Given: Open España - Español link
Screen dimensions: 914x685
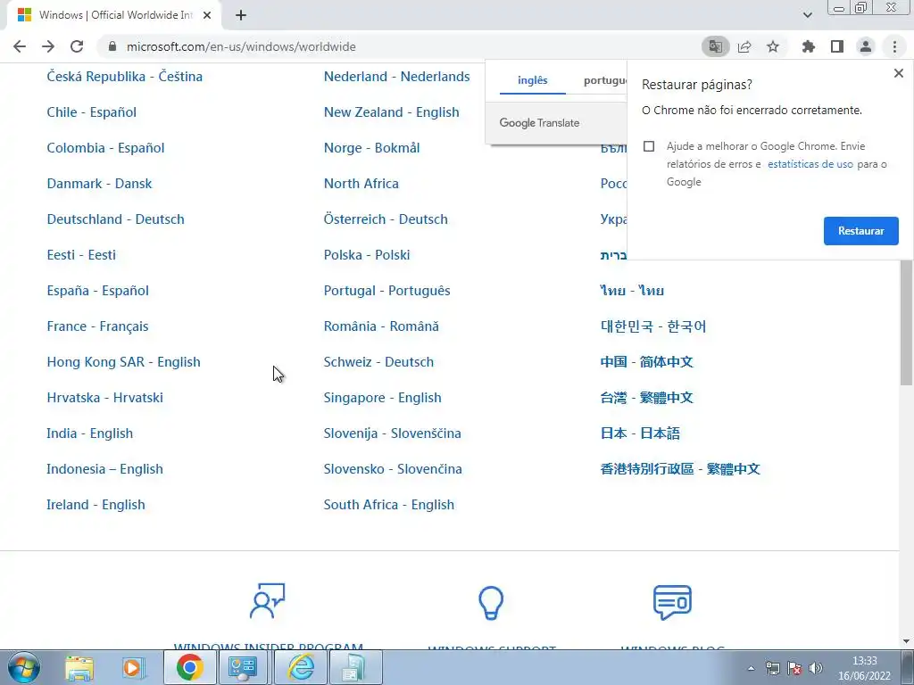Looking at the screenshot, I should [97, 290].
